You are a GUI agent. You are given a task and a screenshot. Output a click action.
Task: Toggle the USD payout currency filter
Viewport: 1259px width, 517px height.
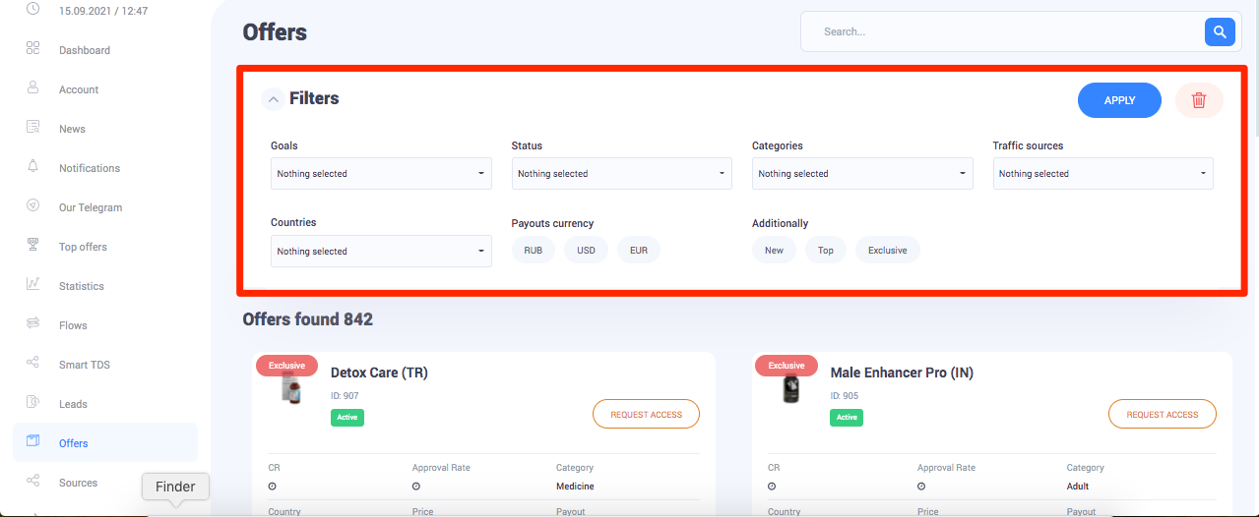click(586, 251)
